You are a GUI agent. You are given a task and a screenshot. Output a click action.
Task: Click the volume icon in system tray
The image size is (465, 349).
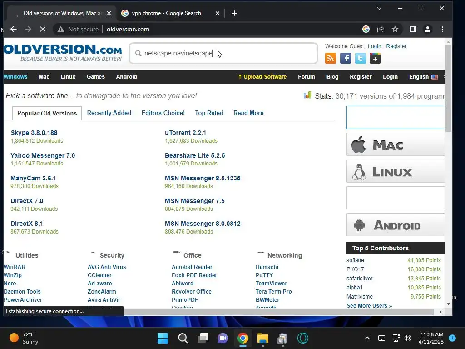(407, 338)
